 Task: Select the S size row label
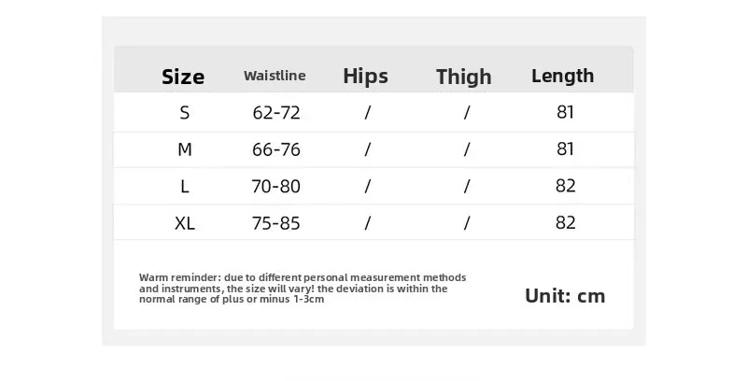185,113
